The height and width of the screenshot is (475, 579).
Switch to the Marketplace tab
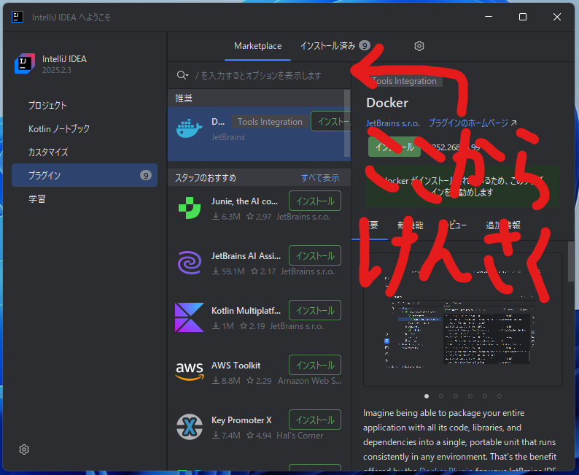[x=257, y=46]
